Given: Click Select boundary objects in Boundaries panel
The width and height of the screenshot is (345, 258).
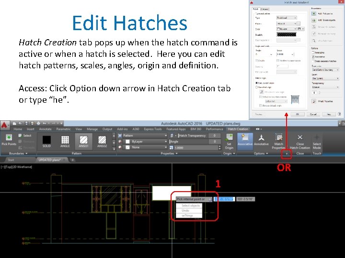Looking at the screenshot, I should click(25, 136).
